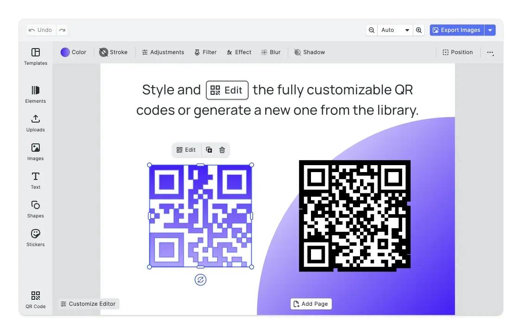Click the Undo button
The height and width of the screenshot is (334, 522).
(x=41, y=30)
